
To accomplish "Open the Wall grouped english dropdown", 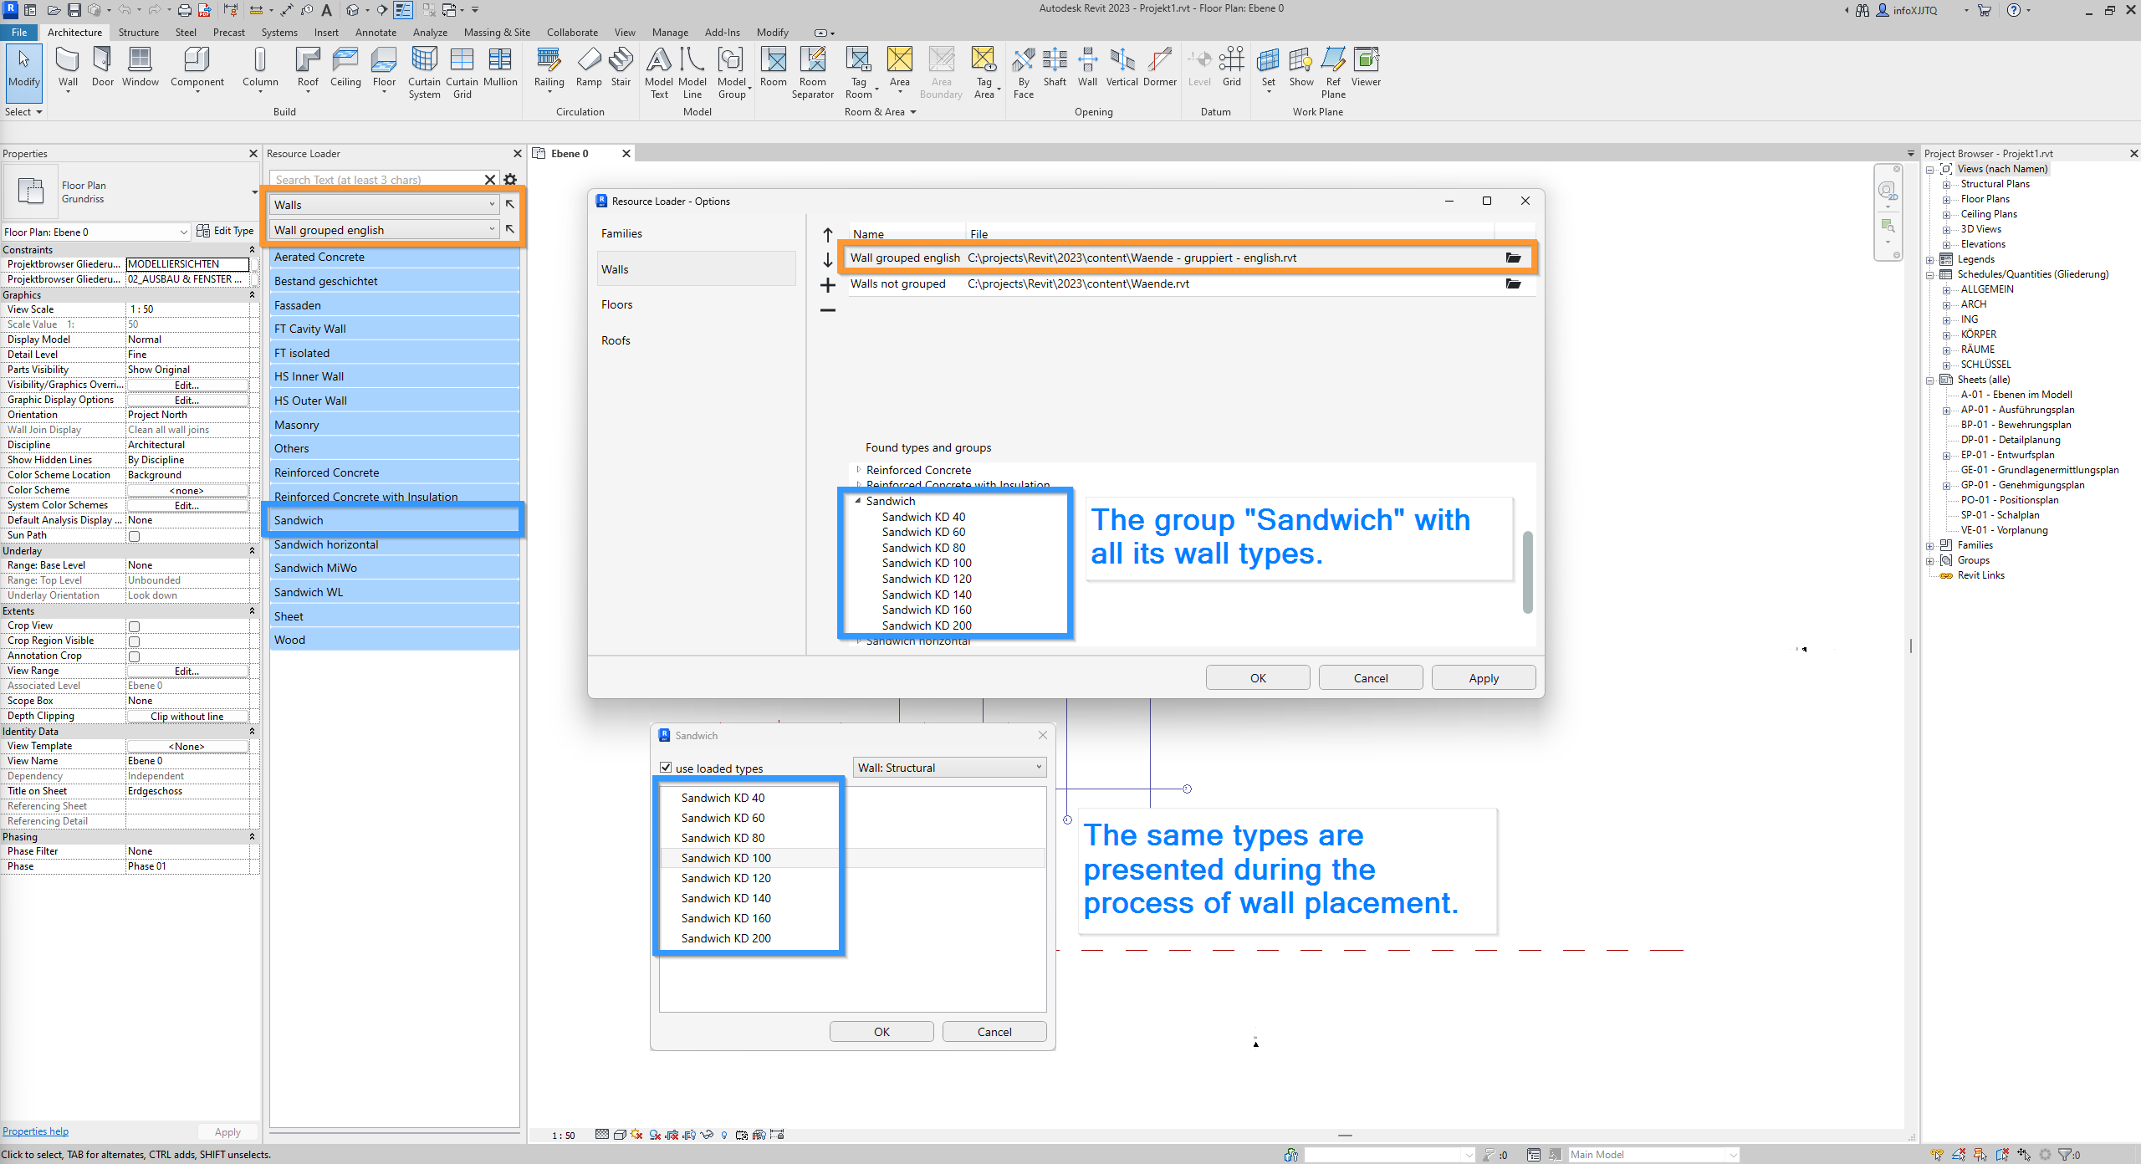I will coord(384,230).
